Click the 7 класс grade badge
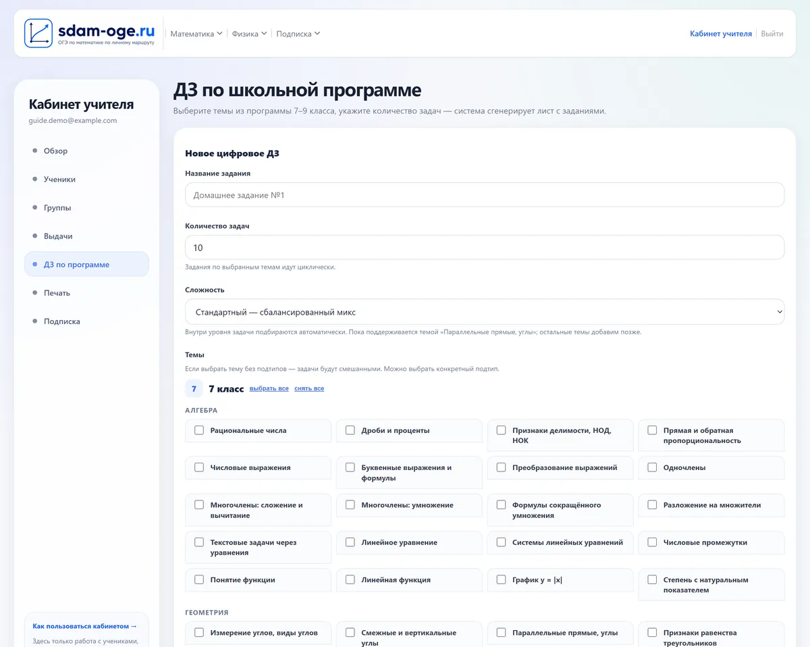810x647 pixels. click(194, 389)
